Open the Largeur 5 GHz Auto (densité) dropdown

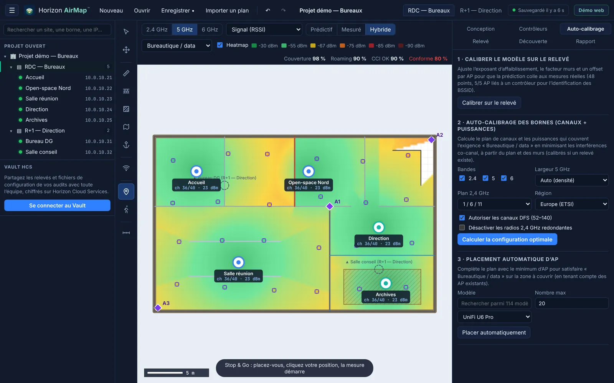click(572, 180)
